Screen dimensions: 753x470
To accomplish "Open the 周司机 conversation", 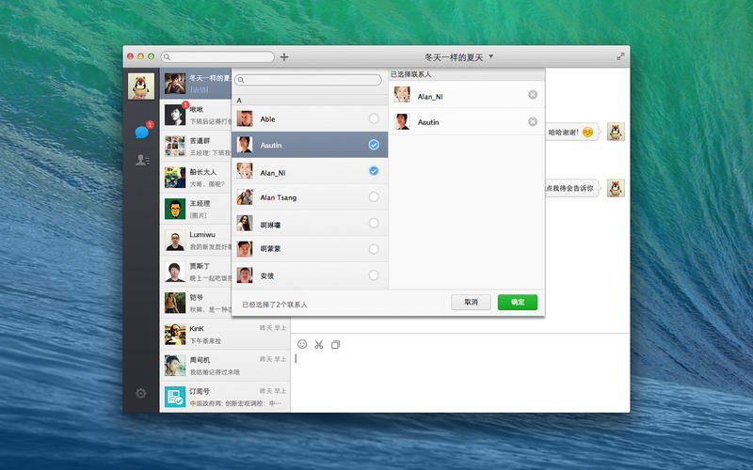I will (225, 366).
